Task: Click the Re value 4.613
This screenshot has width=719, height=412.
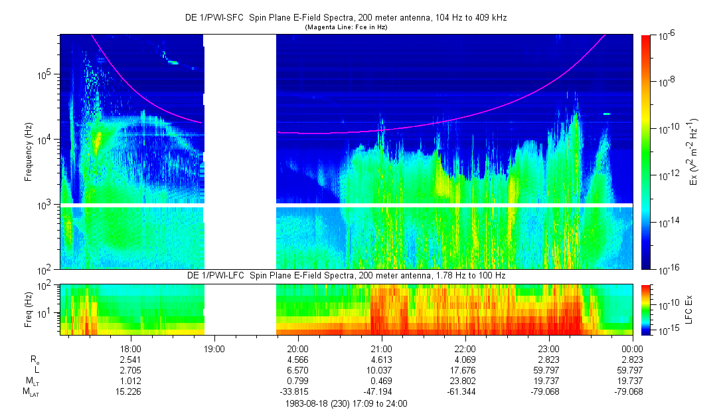Action: coord(381,359)
